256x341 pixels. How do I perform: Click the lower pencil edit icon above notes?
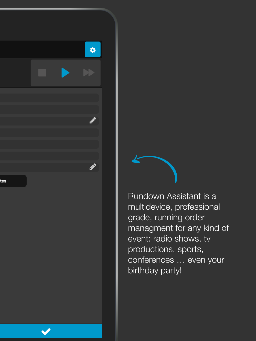pos(93,167)
